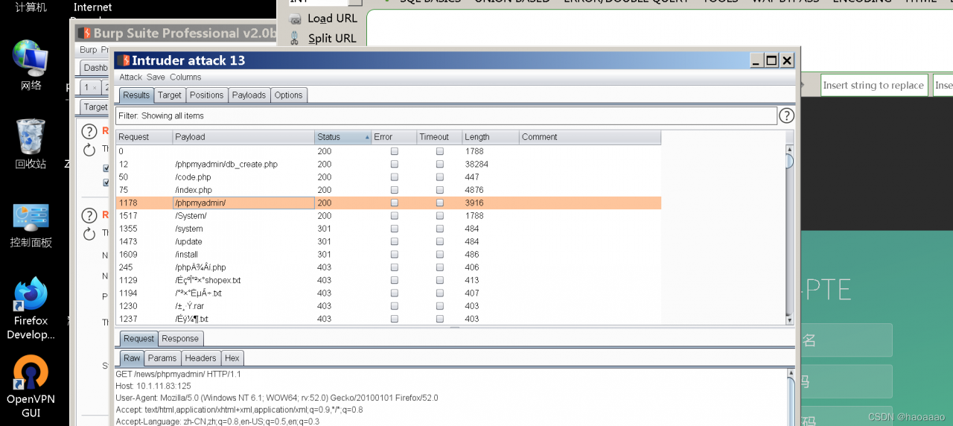
Task: Click the lower help icon in Burp Suite window
Action: pos(89,216)
